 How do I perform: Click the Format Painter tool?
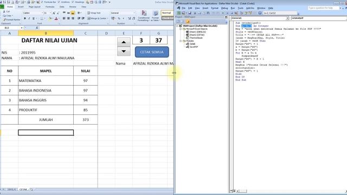click(11, 19)
